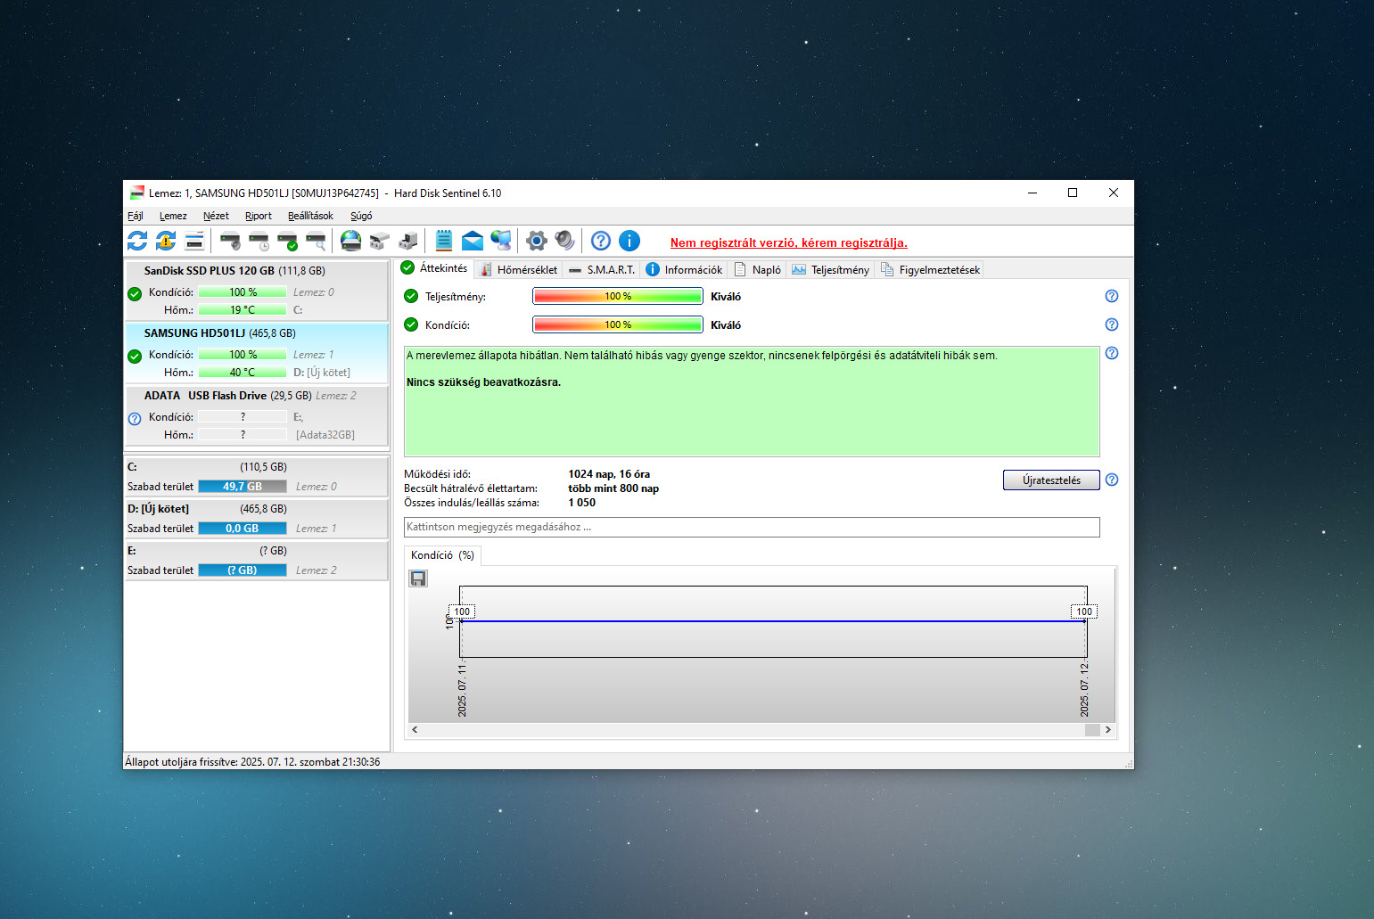
Task: Click help icon beside Teljesítmény row
Action: [x=1112, y=297]
